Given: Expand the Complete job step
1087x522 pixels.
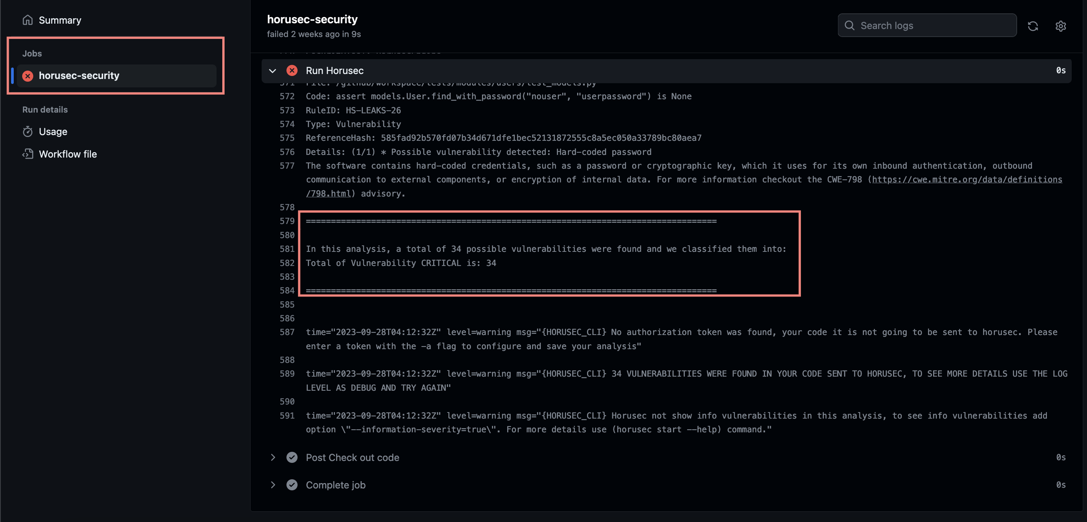Looking at the screenshot, I should (273, 485).
